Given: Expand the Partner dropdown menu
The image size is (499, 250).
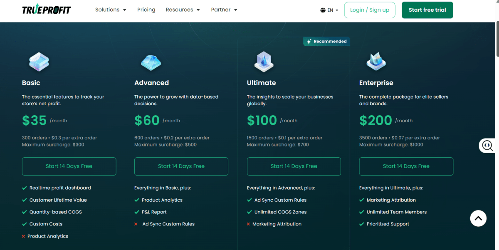Looking at the screenshot, I should point(224,10).
